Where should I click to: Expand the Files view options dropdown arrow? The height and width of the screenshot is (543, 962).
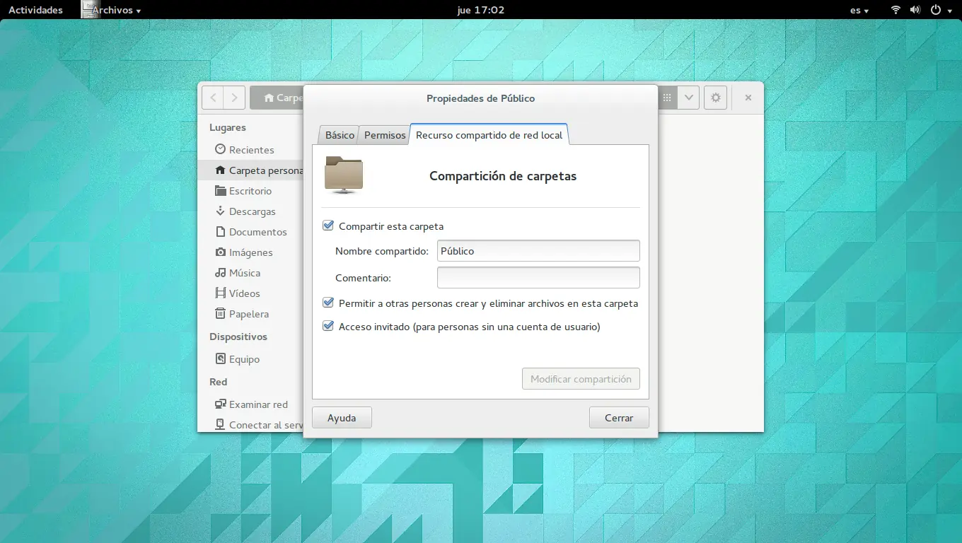click(688, 98)
